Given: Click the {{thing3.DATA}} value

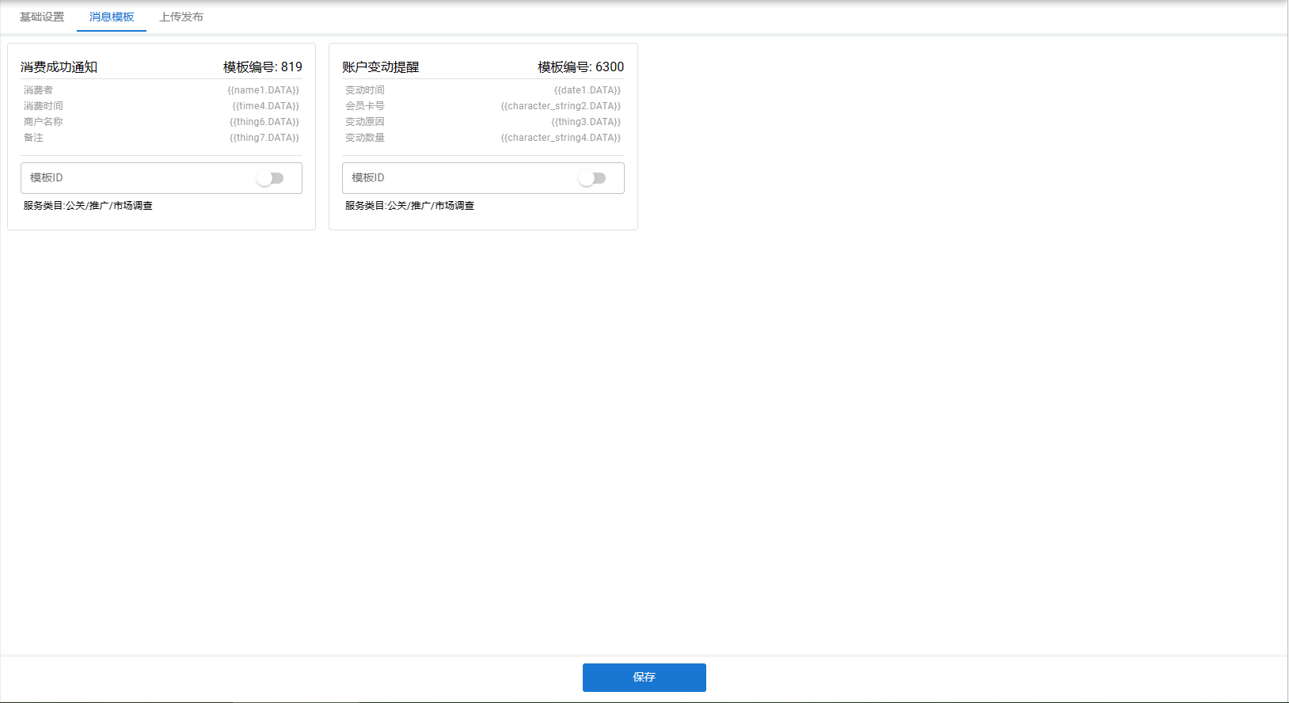Looking at the screenshot, I should [586, 122].
